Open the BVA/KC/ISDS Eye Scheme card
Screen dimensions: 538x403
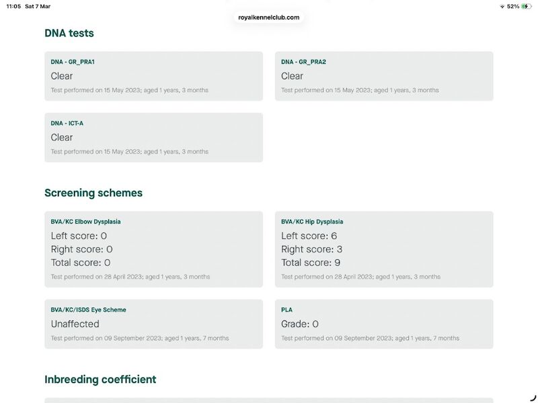click(153, 324)
